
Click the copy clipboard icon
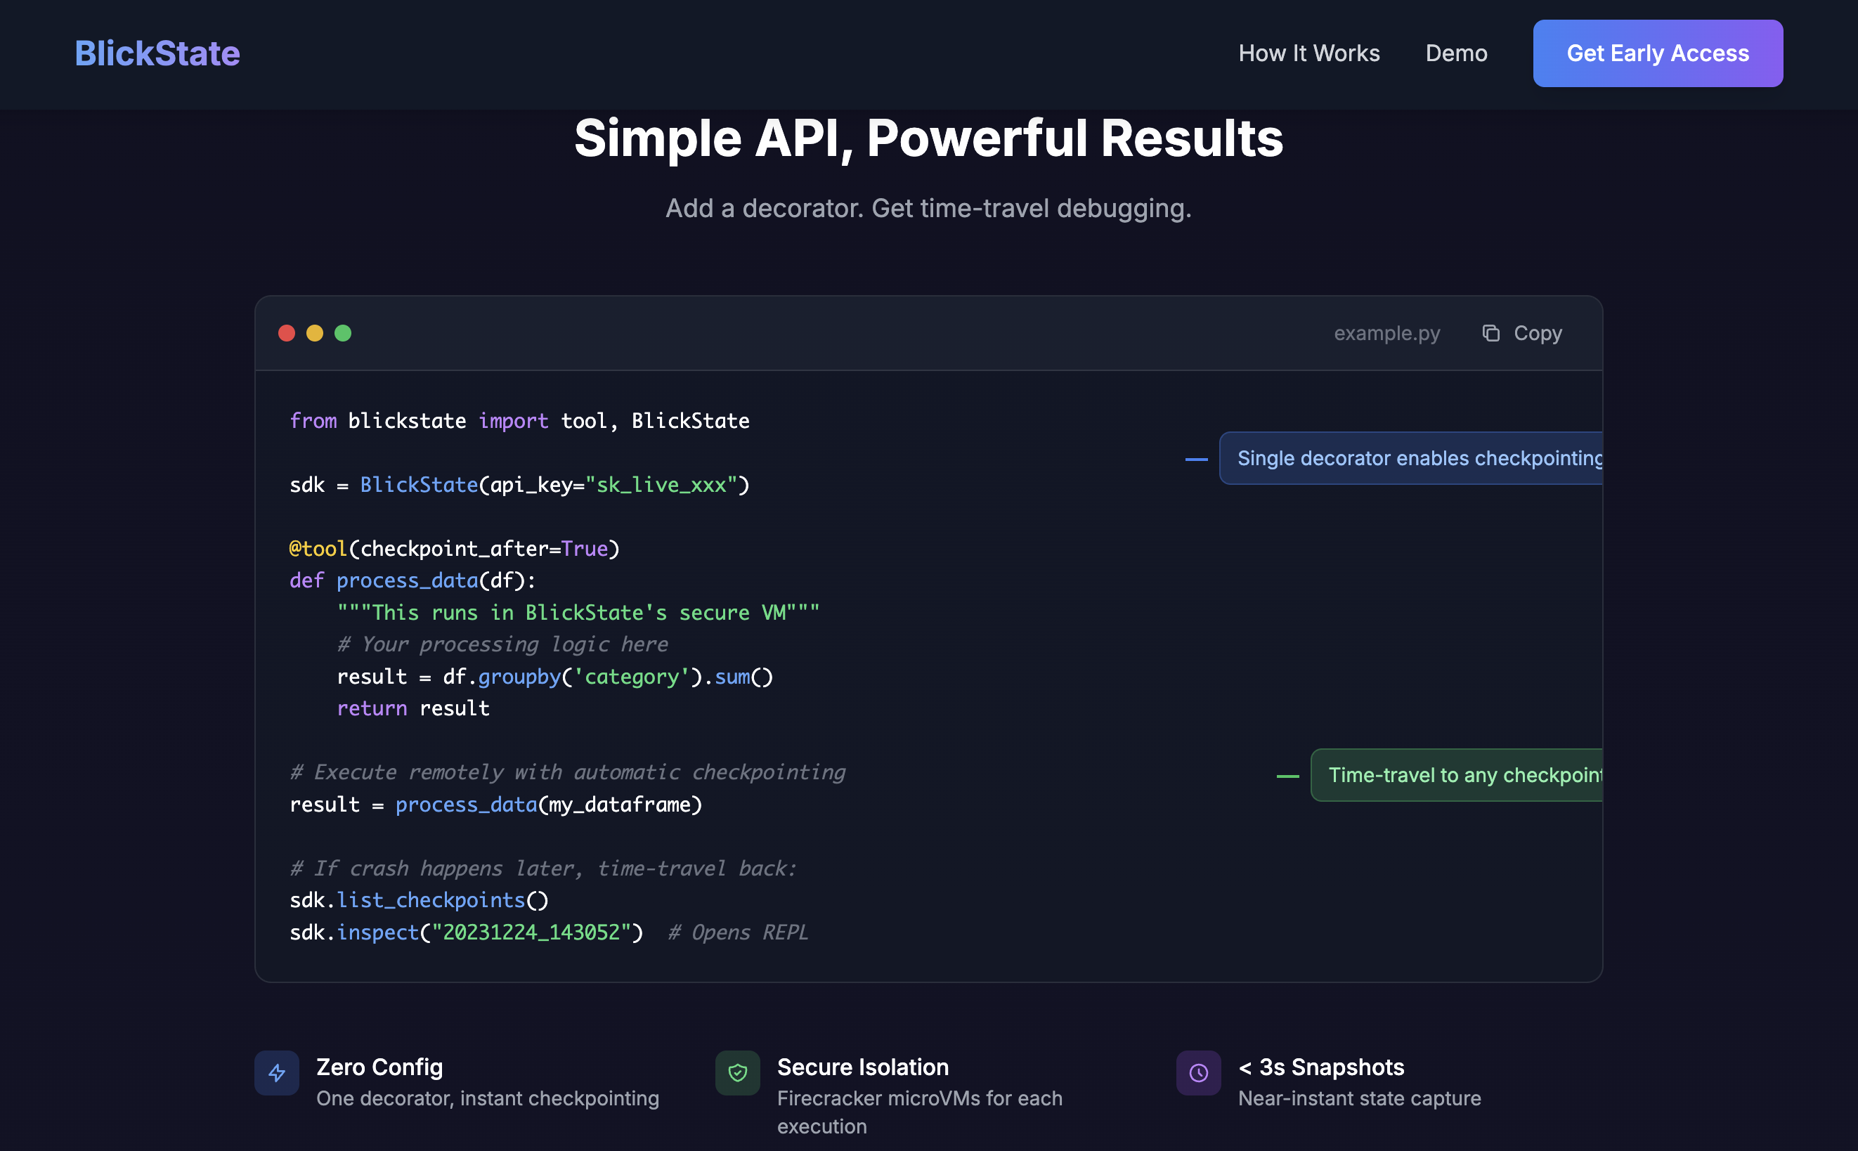(x=1490, y=333)
